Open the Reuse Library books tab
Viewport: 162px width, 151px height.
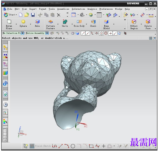5,73
